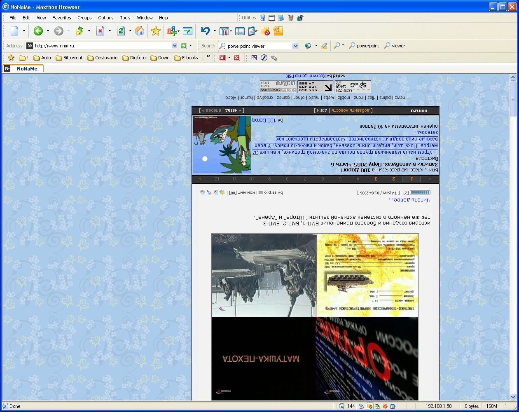The width and height of the screenshot is (519, 412).
Task: Click the Refresh page icon
Action: click(x=121, y=31)
